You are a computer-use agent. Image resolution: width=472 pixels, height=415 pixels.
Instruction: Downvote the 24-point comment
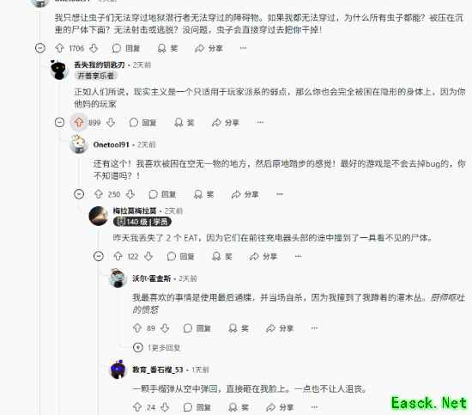click(165, 407)
